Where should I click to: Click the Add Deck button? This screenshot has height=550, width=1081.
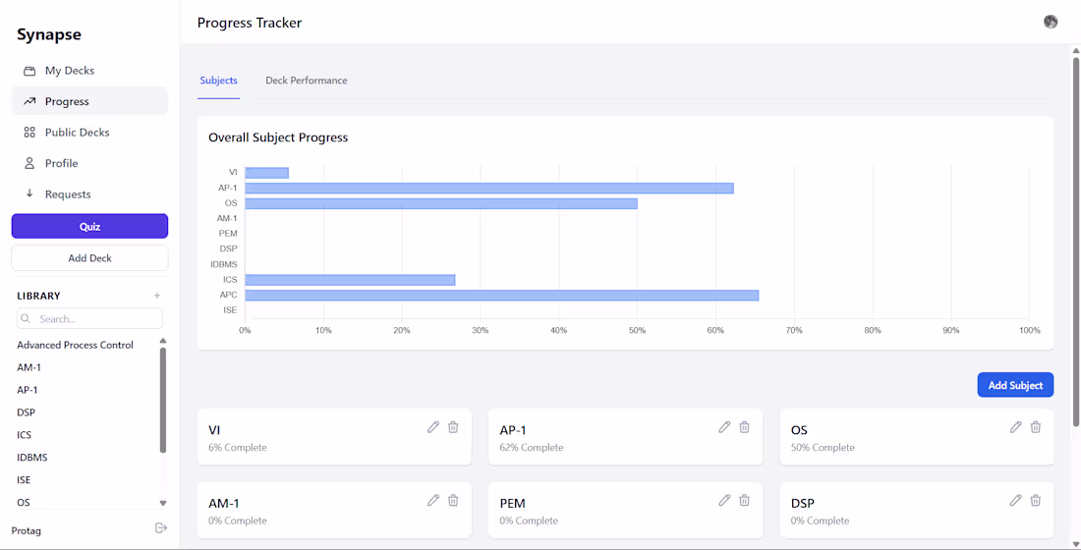89,258
